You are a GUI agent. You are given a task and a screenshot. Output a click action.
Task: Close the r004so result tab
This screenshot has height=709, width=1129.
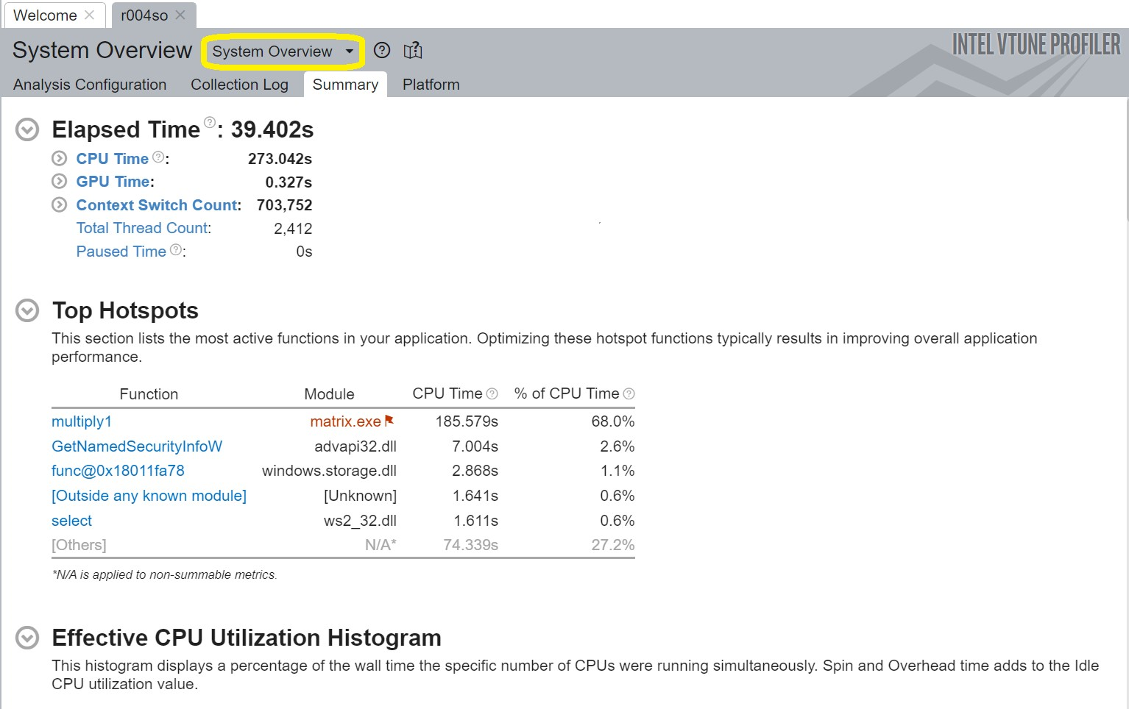coord(181,15)
